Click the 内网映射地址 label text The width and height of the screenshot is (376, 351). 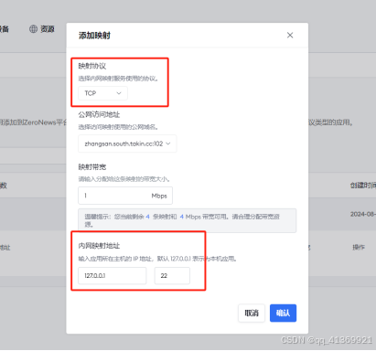(x=99, y=246)
